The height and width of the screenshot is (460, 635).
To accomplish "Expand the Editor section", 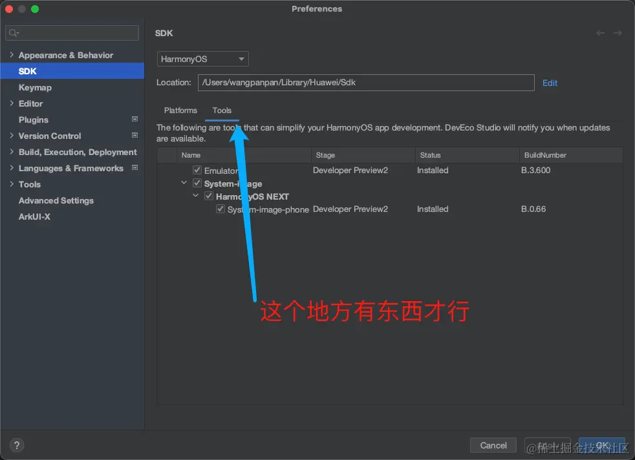I will (x=12, y=103).
